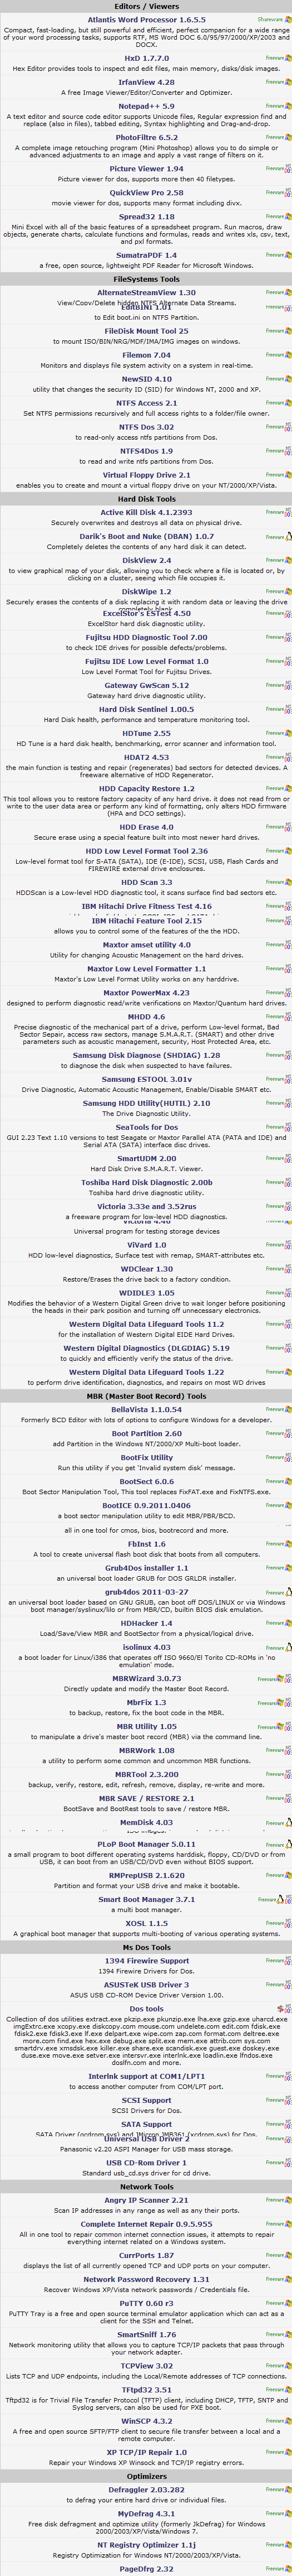292x2576 pixels.
Task: Click the Hard Disk Tools section header
Action: (146, 499)
